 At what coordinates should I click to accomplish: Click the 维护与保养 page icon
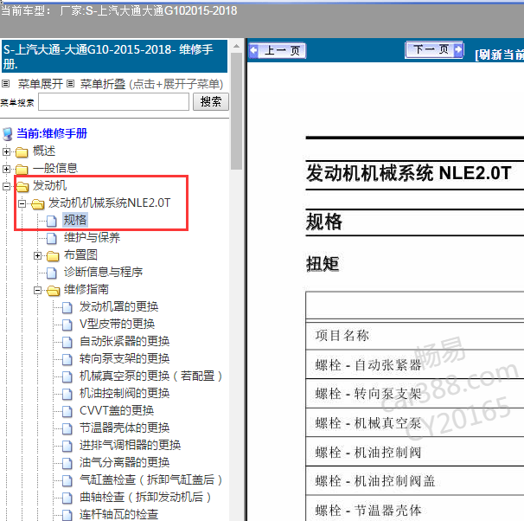point(52,238)
